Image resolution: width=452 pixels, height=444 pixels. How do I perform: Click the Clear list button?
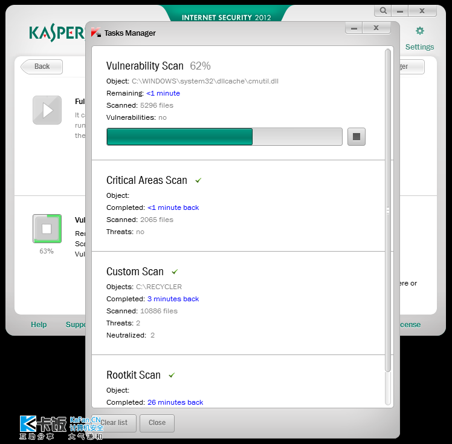(x=114, y=423)
